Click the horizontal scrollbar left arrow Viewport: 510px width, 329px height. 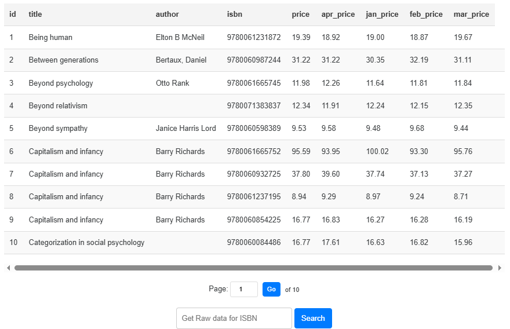[x=9, y=268]
